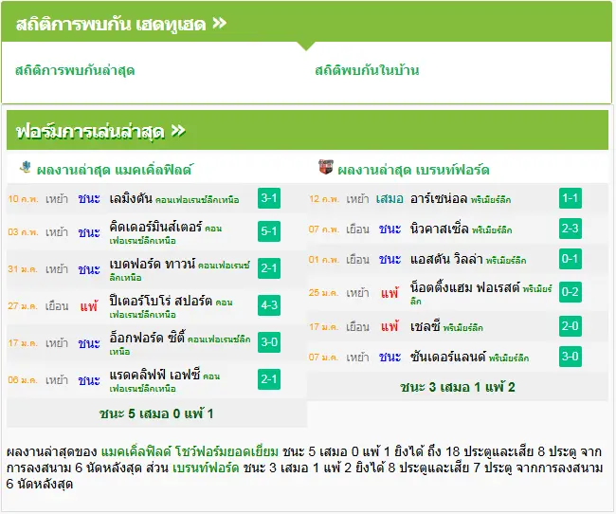Click team name ปีเตอร์โบโร่ สปอร์ต
The height and width of the screenshot is (514, 616).
(161, 301)
